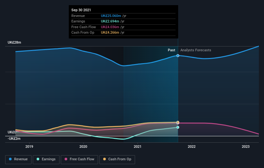Click the Free Cash Flow label in tooltip
This screenshot has width=264, height=168.
[84, 27]
